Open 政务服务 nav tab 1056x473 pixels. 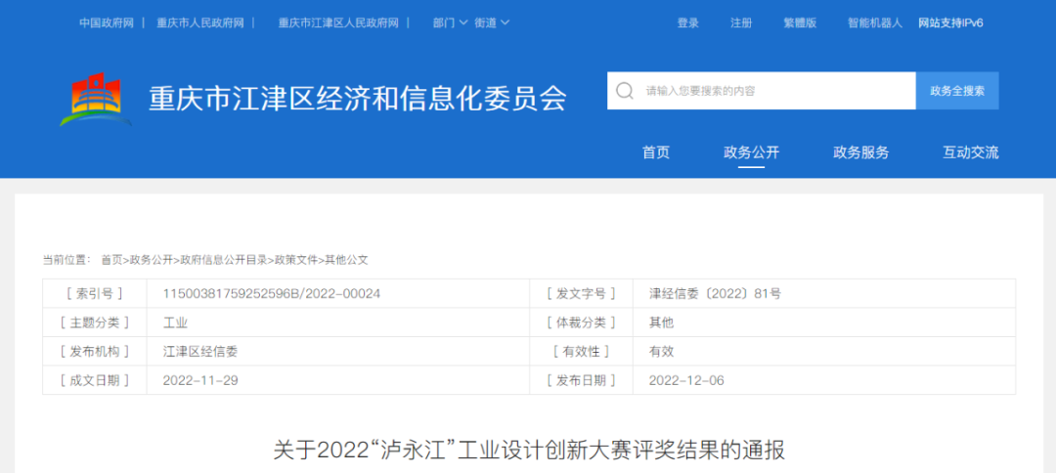[860, 152]
